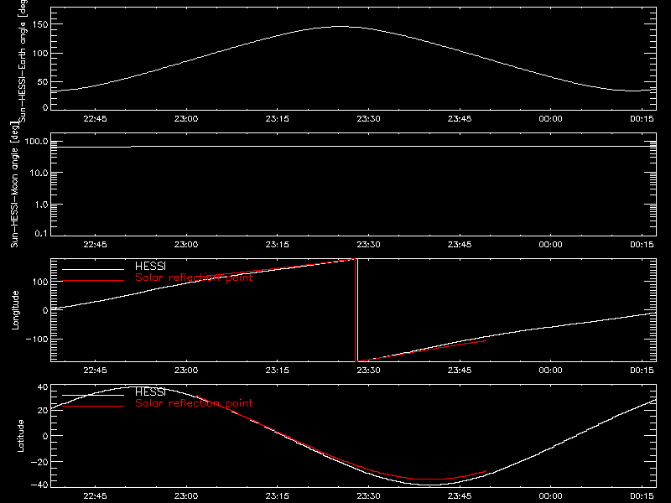Click the -40 tick on Latitude plot
This screenshot has width=671, height=503.
39,485
